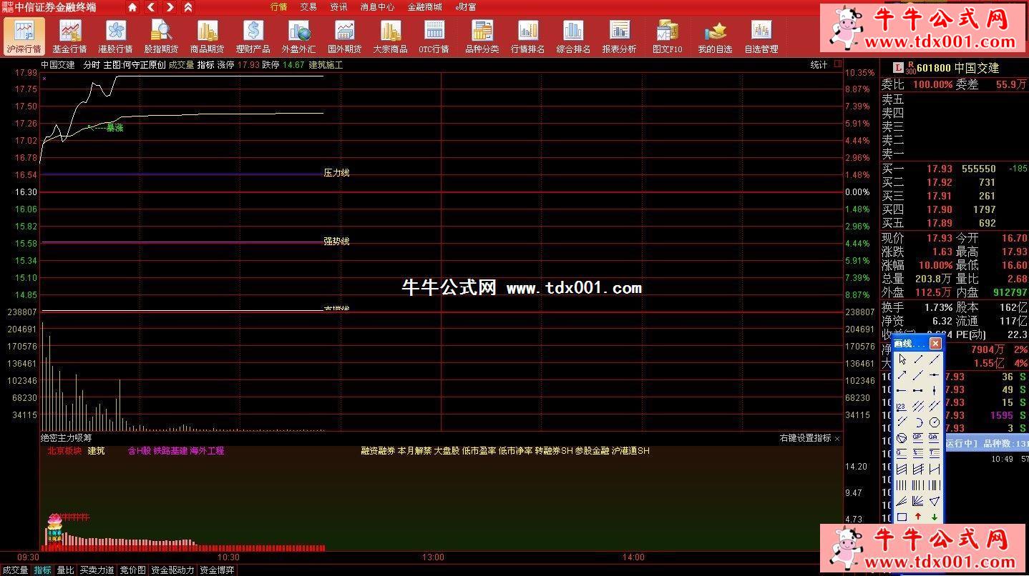This screenshot has height=576, width=1029.
Task: Pick the rectangle drawing tool
Action: 902,517
